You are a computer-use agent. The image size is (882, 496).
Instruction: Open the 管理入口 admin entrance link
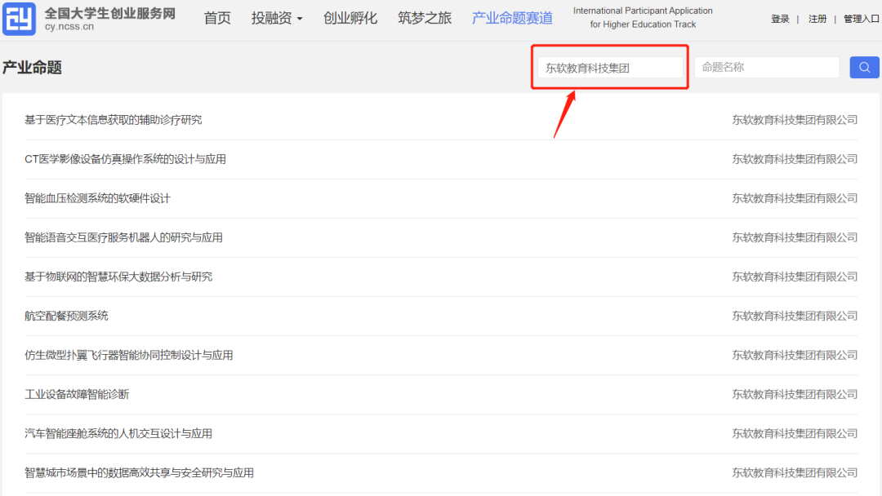click(x=861, y=19)
